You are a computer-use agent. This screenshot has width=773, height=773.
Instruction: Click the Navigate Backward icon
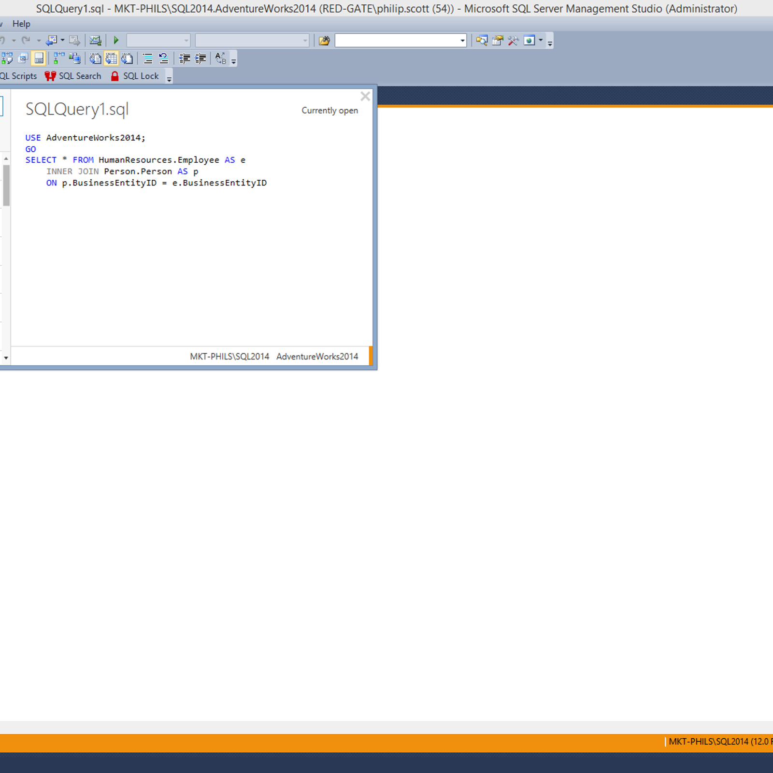51,41
